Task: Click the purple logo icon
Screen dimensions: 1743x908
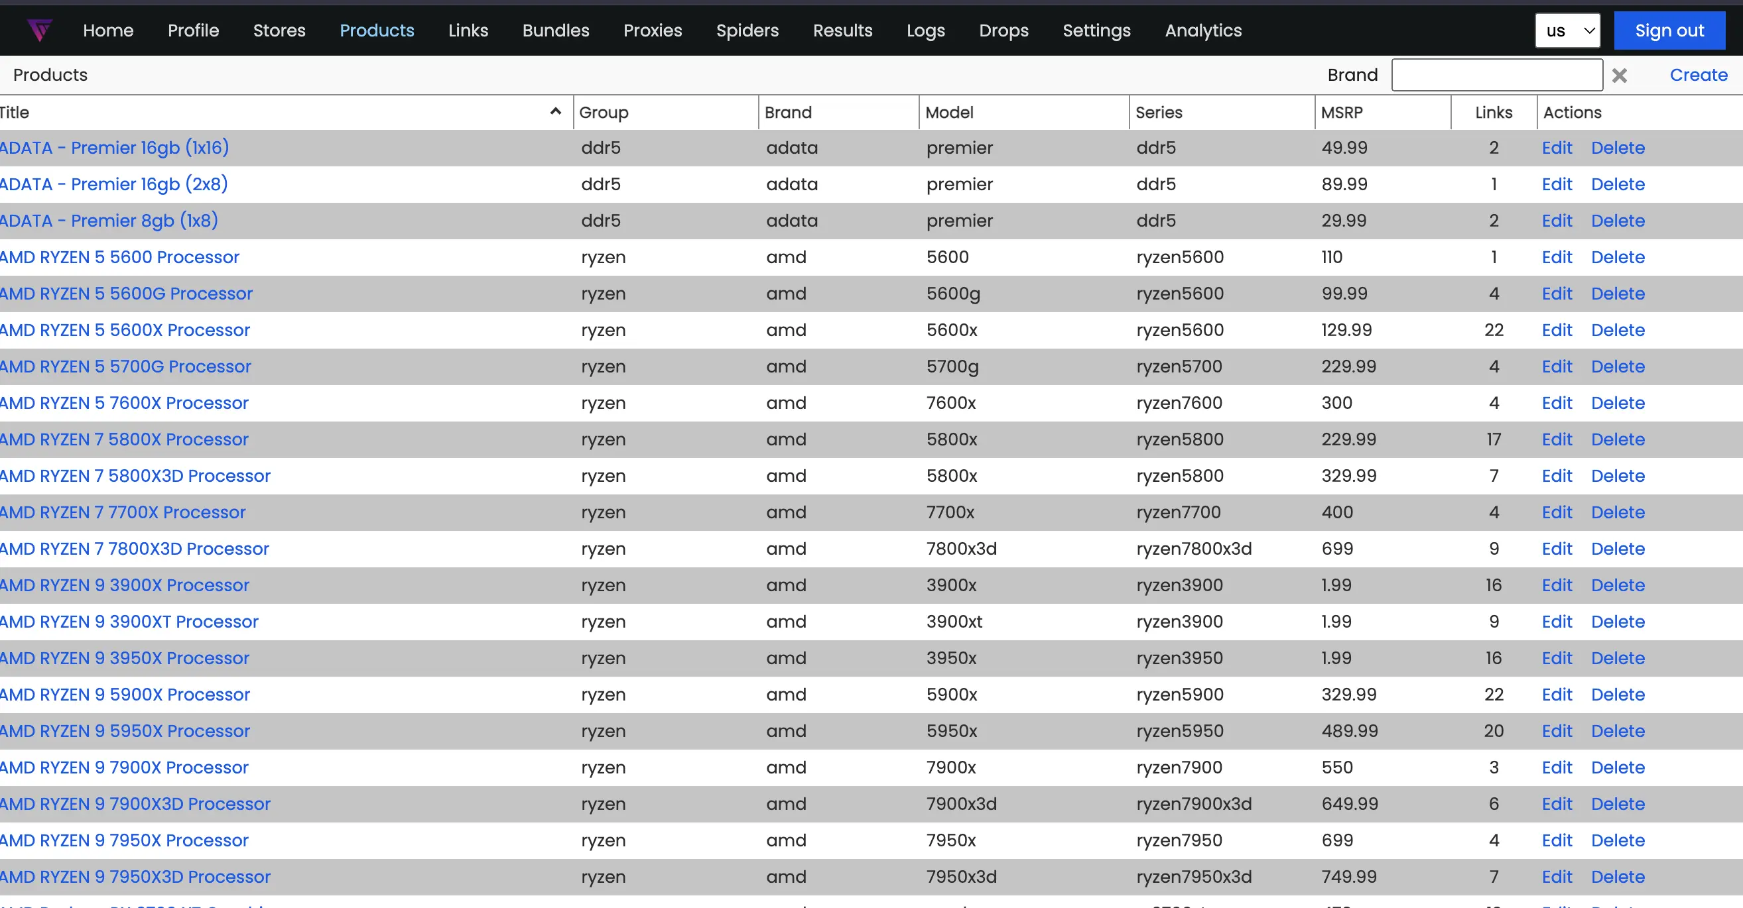Action: (40, 30)
